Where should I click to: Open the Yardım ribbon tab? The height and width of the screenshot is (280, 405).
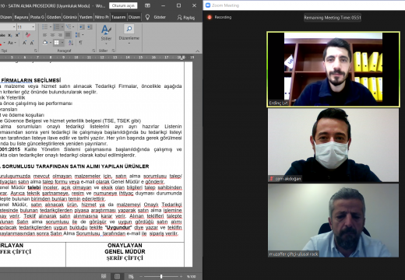pos(86,17)
